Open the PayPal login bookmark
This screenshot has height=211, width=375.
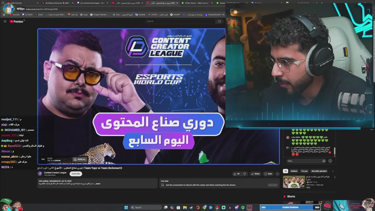55,15
